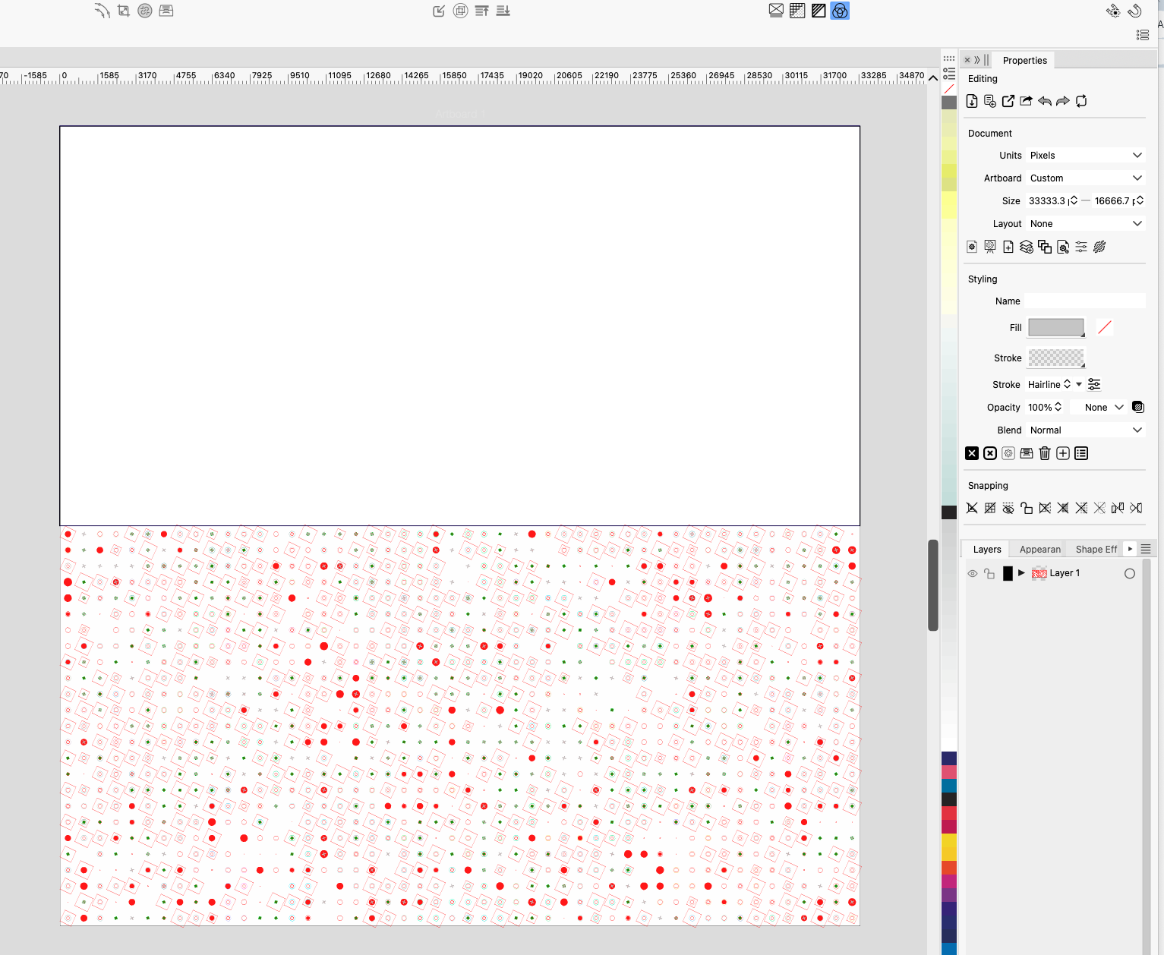Toggle the lock on Layer 1
Image resolution: width=1164 pixels, height=955 pixels.
[989, 574]
